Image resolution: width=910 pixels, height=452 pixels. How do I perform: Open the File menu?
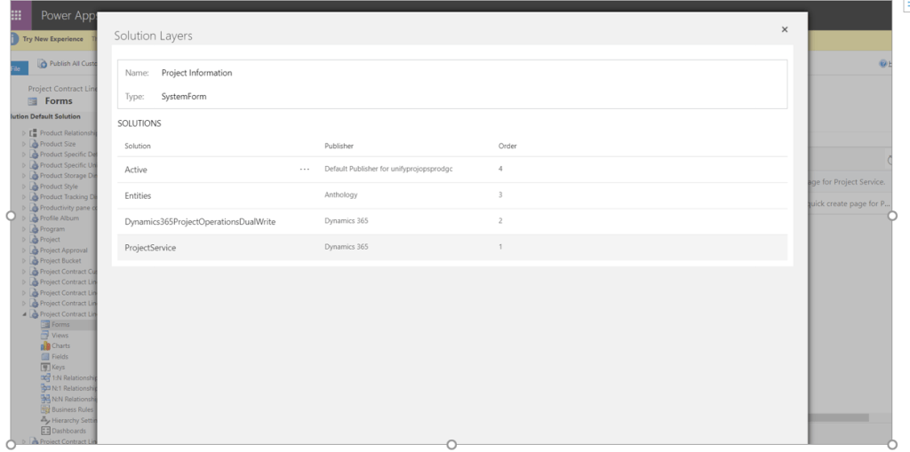click(x=15, y=67)
